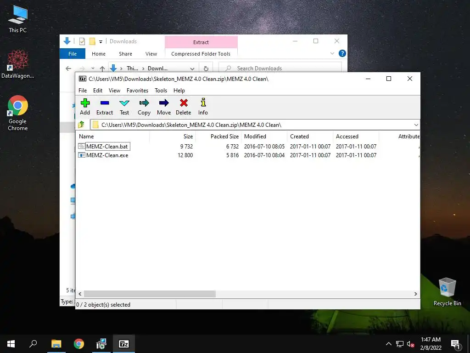Image resolution: width=470 pixels, height=353 pixels.
Task: Run the Test archive tool
Action: (124, 107)
